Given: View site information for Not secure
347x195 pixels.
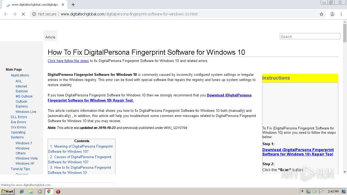Looking at the screenshot, I should point(44,14).
